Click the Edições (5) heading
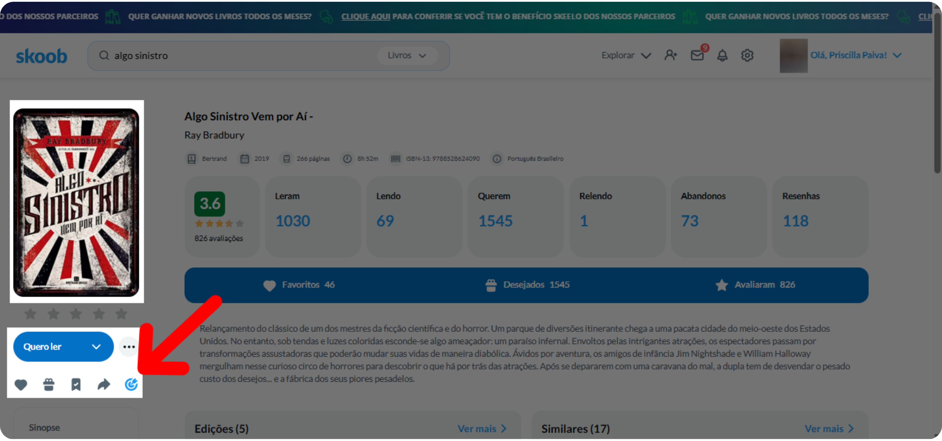The height and width of the screenshot is (441, 942). pyautogui.click(x=221, y=429)
